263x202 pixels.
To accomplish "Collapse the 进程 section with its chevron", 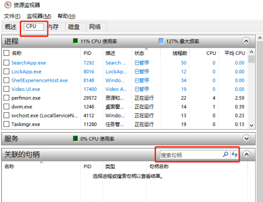I will 246,41.
